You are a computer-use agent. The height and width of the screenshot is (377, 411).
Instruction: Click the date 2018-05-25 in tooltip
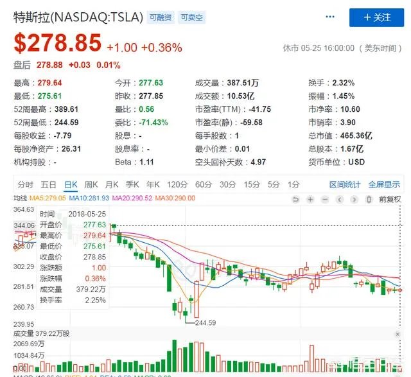coord(87,215)
